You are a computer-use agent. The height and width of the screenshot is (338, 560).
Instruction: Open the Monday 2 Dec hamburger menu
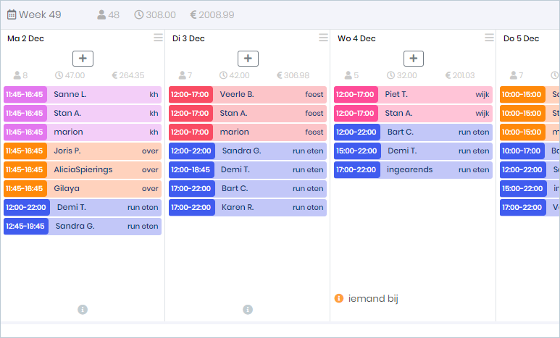[x=158, y=38]
